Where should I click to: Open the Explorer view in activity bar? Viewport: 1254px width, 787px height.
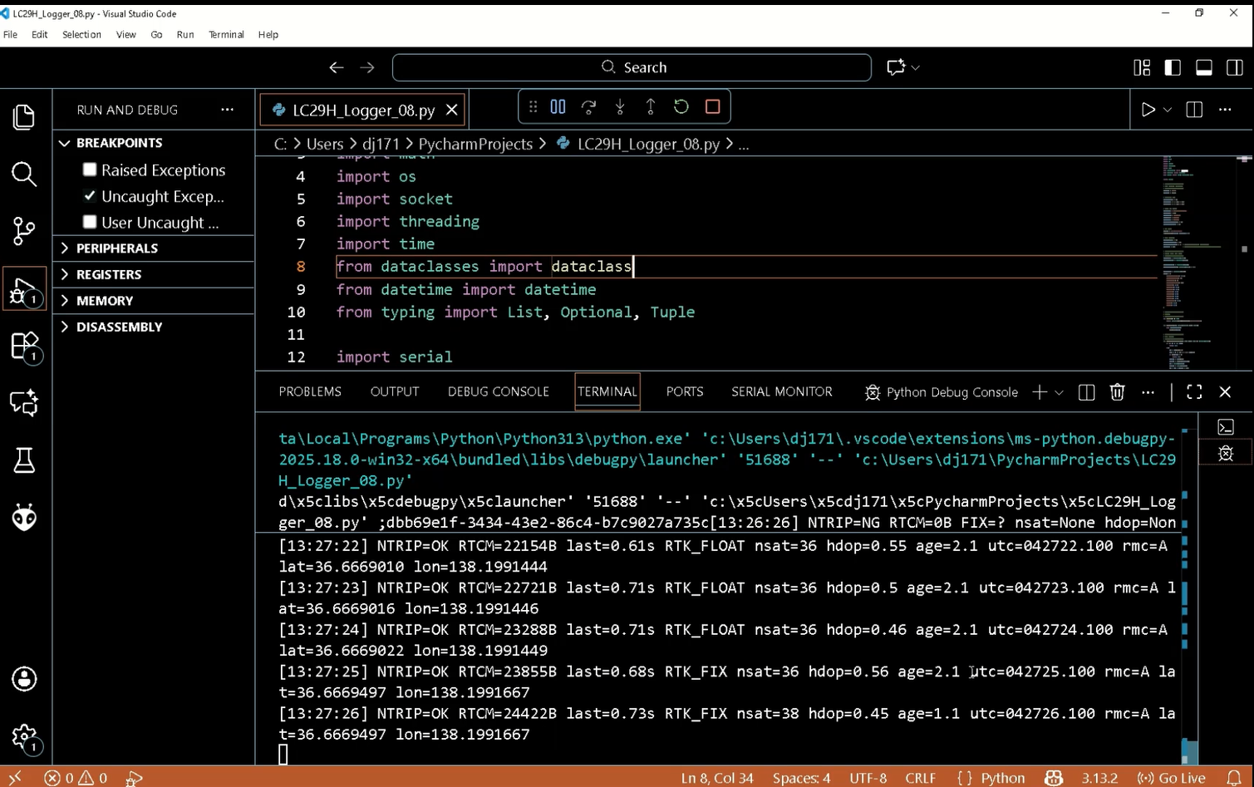[x=24, y=117]
